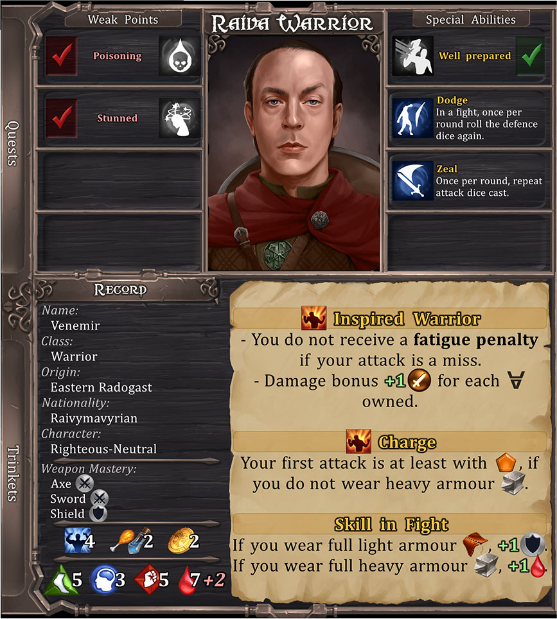The height and width of the screenshot is (619, 557).
Task: Click the Special Abilities header
Action: (x=471, y=19)
